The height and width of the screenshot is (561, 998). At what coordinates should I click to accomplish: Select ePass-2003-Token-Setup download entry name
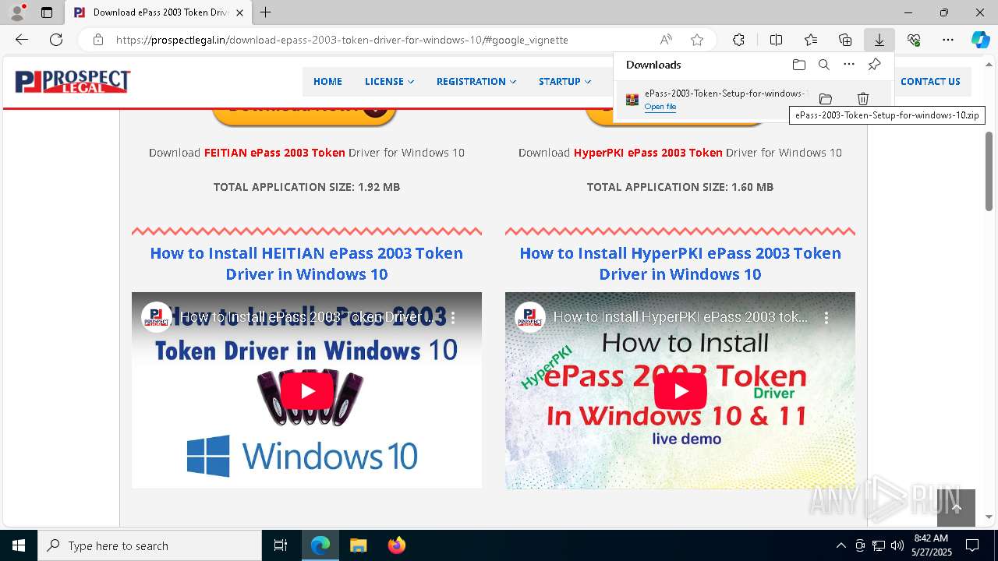[725, 93]
